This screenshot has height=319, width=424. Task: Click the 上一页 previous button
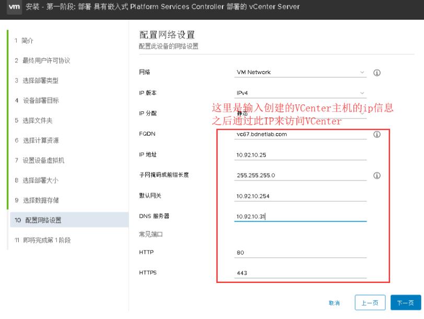point(370,302)
